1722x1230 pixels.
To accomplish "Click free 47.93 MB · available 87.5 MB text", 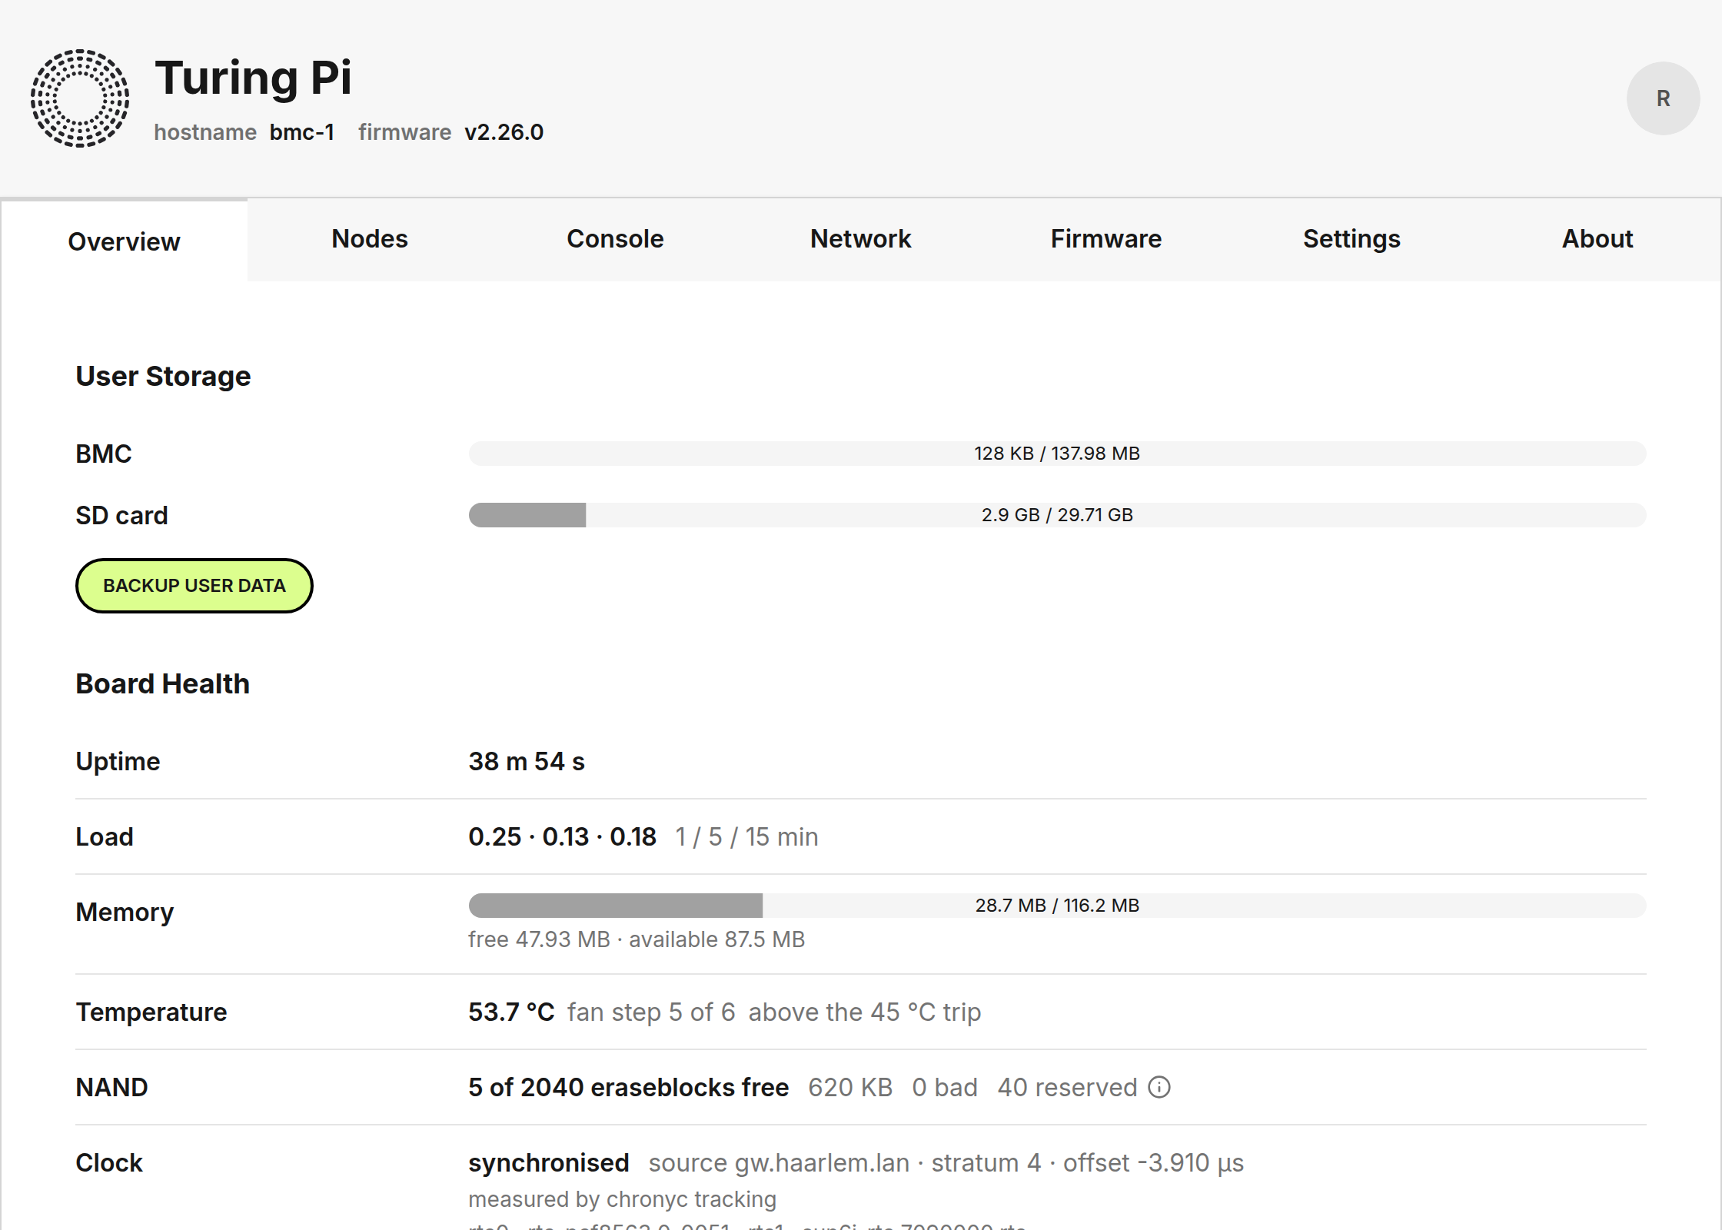I will coord(637,939).
